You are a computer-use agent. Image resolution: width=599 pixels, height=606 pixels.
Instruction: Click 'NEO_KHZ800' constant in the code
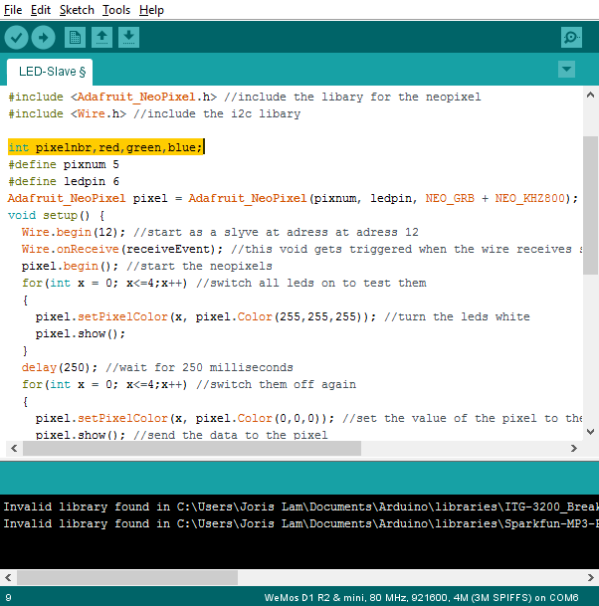tap(529, 198)
